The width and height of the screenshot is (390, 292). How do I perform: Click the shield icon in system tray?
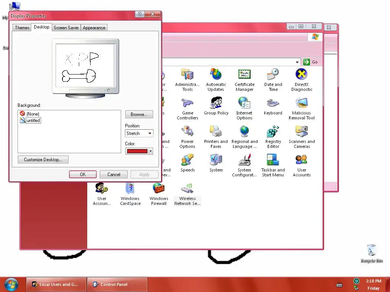point(356,281)
